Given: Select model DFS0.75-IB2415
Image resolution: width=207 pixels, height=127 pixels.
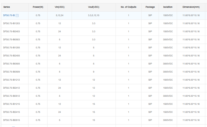Looking at the screenshot, I should point(11,112).
